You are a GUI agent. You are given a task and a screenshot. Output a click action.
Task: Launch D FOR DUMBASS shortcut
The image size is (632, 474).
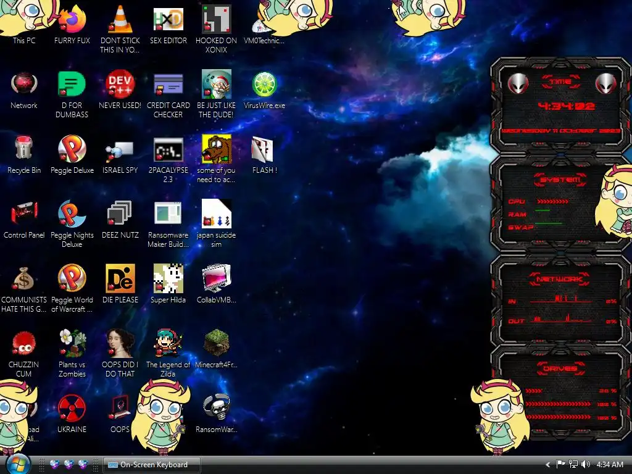coord(72,84)
